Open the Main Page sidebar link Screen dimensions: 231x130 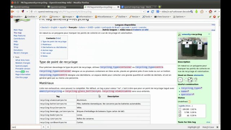point(18,30)
